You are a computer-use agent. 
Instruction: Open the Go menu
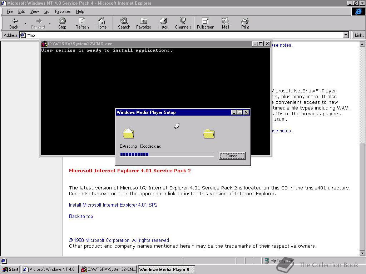(47, 11)
